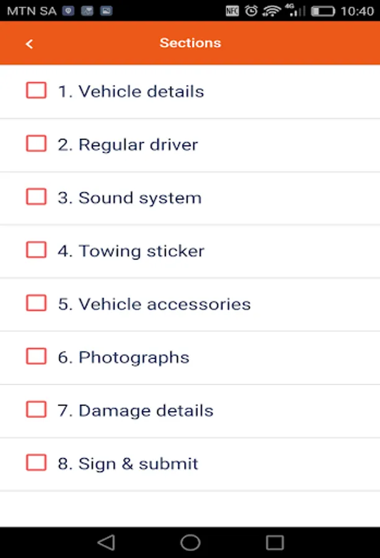This screenshot has height=558, width=380.
Task: Open the Damage details section
Action: pos(146,410)
